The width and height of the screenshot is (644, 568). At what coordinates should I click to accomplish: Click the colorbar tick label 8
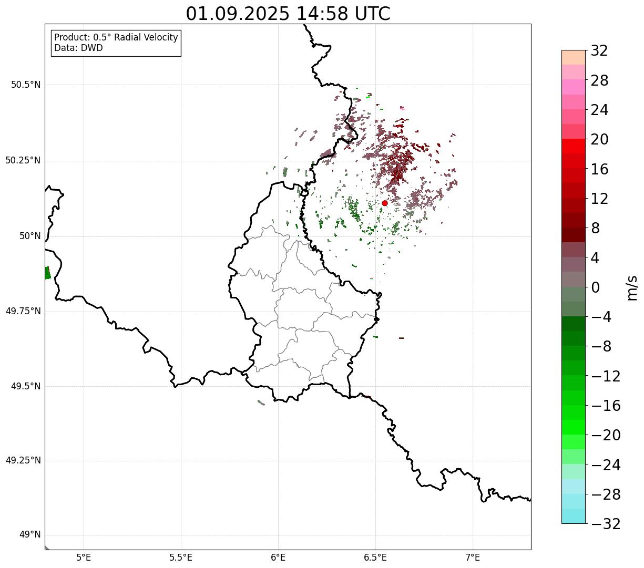(595, 229)
